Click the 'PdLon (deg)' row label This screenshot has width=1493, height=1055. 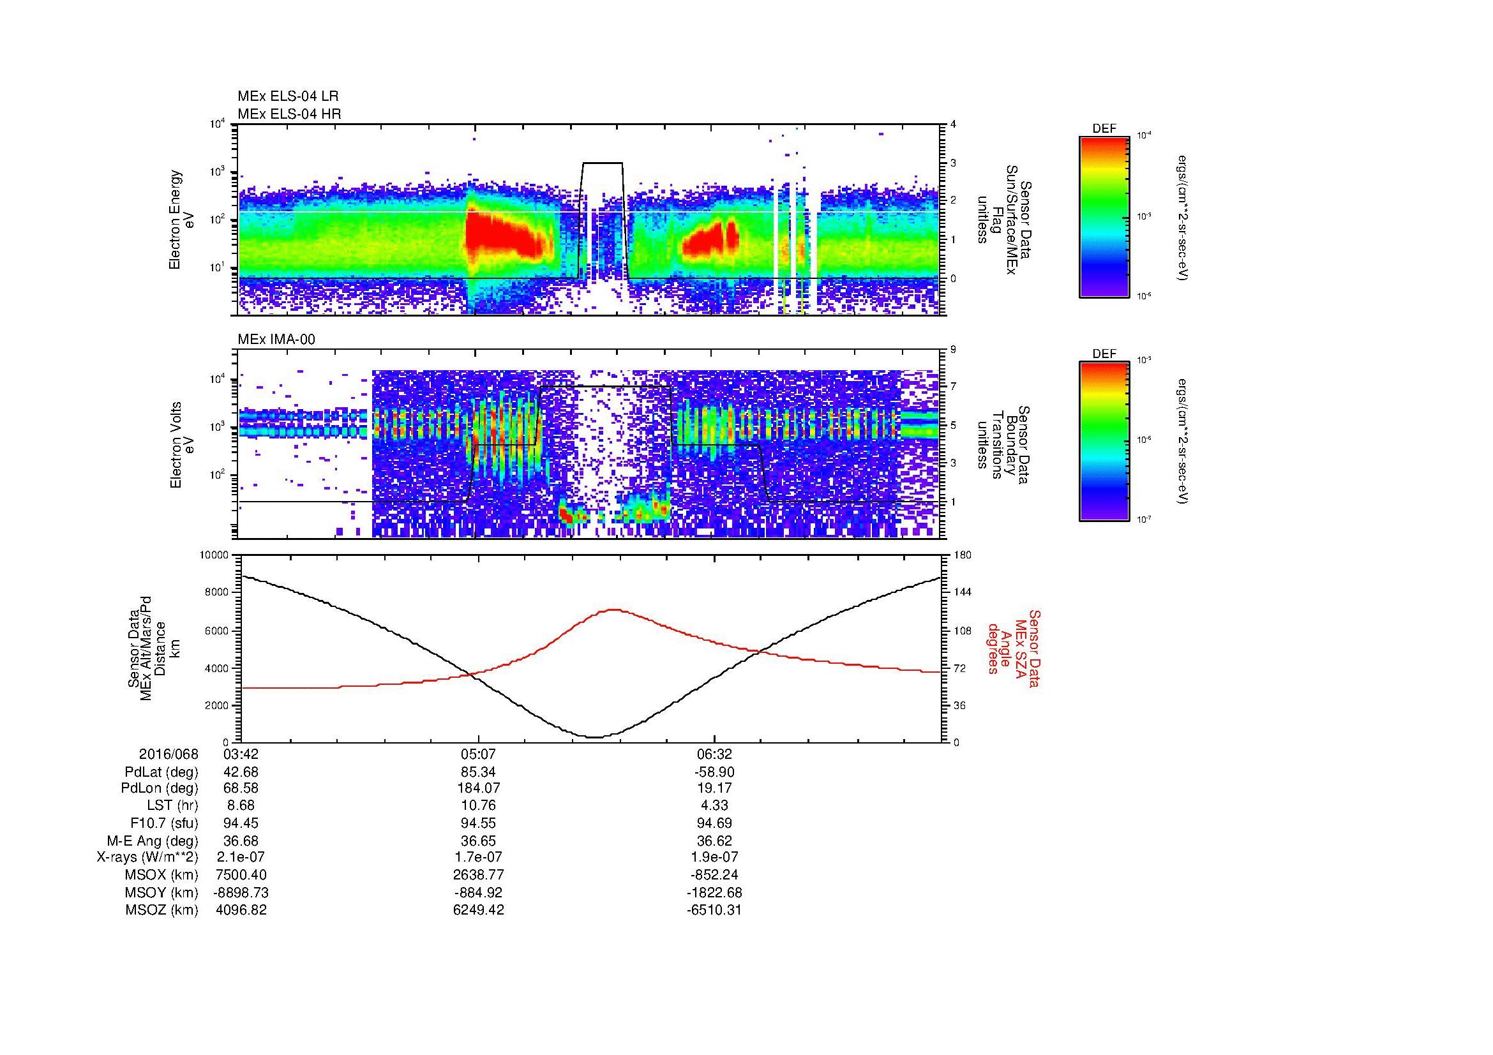(x=160, y=788)
